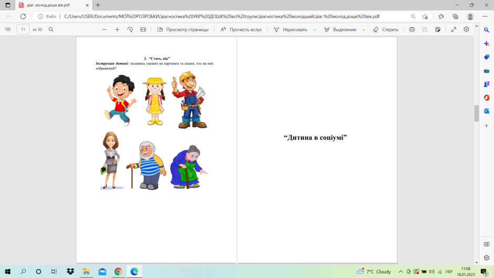
Task: Expand the Выделение highlight color dropdown
Action: coord(364,29)
